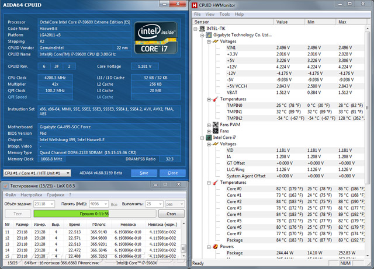
Task: Select the VID voltage row
Action: point(295,151)
